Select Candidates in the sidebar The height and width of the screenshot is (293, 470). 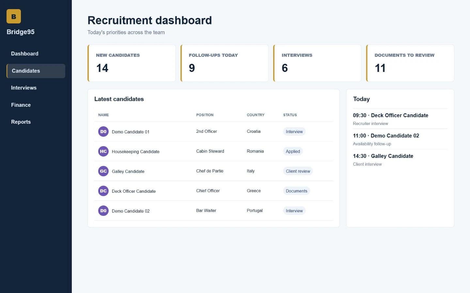36,71
